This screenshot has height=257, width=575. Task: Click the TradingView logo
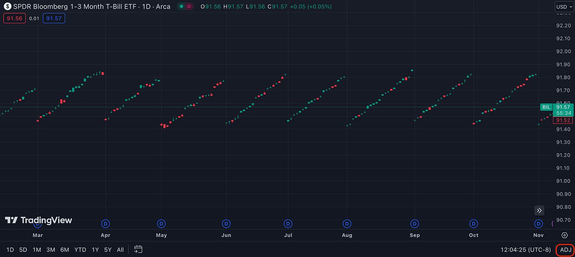coord(38,220)
